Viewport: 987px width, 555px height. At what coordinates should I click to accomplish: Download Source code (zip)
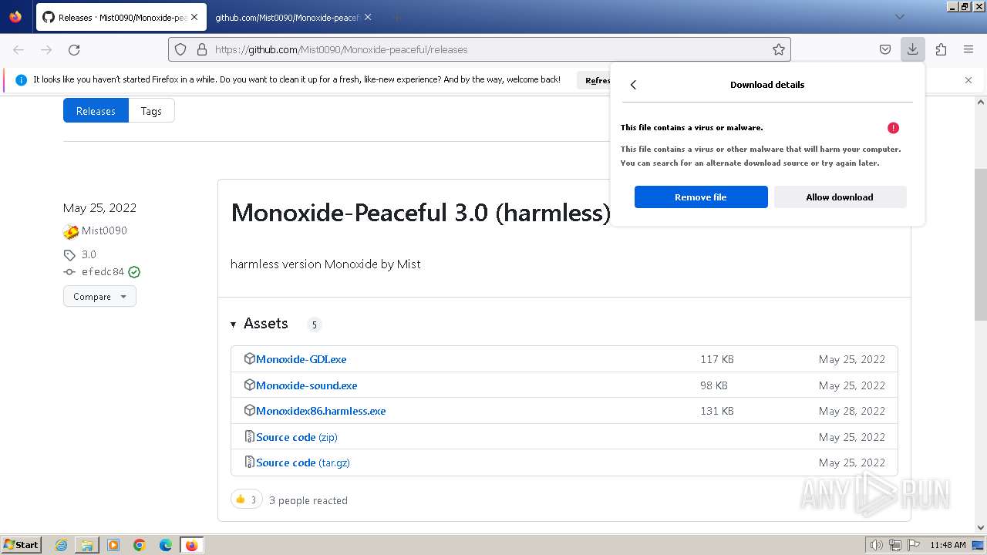[x=297, y=437]
